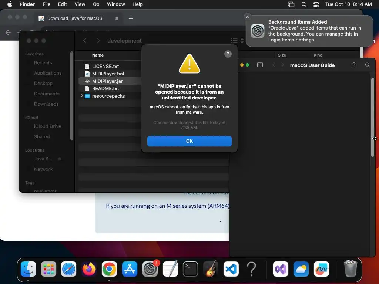Sort by the Kind column header
Screen dimensions: 379x284
coord(318,55)
